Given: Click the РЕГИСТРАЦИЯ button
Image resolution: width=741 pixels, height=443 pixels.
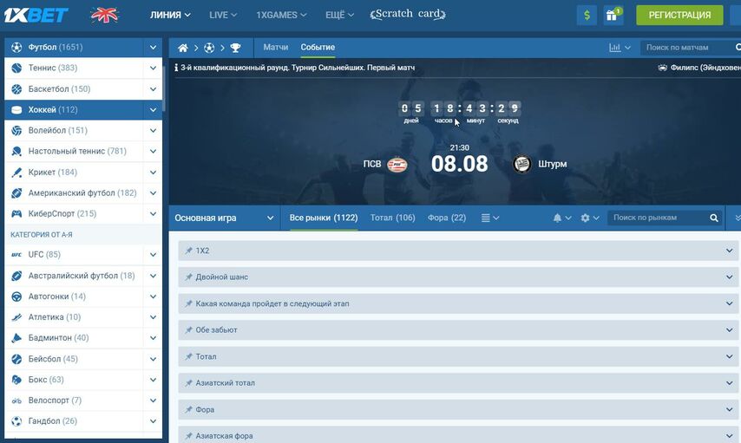Looking at the screenshot, I should click(x=679, y=15).
